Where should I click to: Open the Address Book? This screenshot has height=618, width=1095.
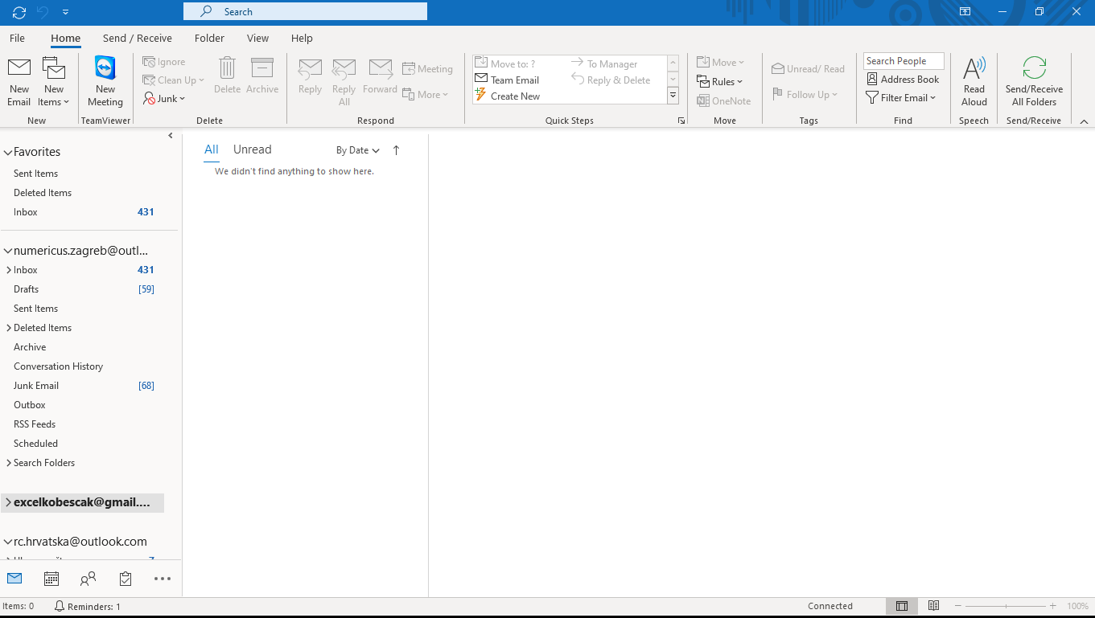tap(903, 79)
